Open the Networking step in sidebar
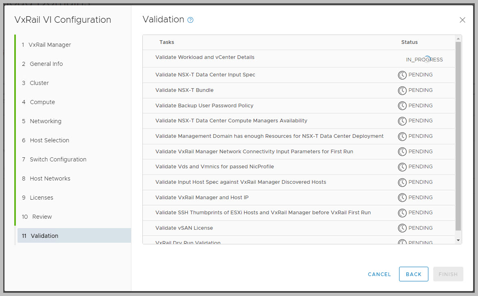 [45, 121]
